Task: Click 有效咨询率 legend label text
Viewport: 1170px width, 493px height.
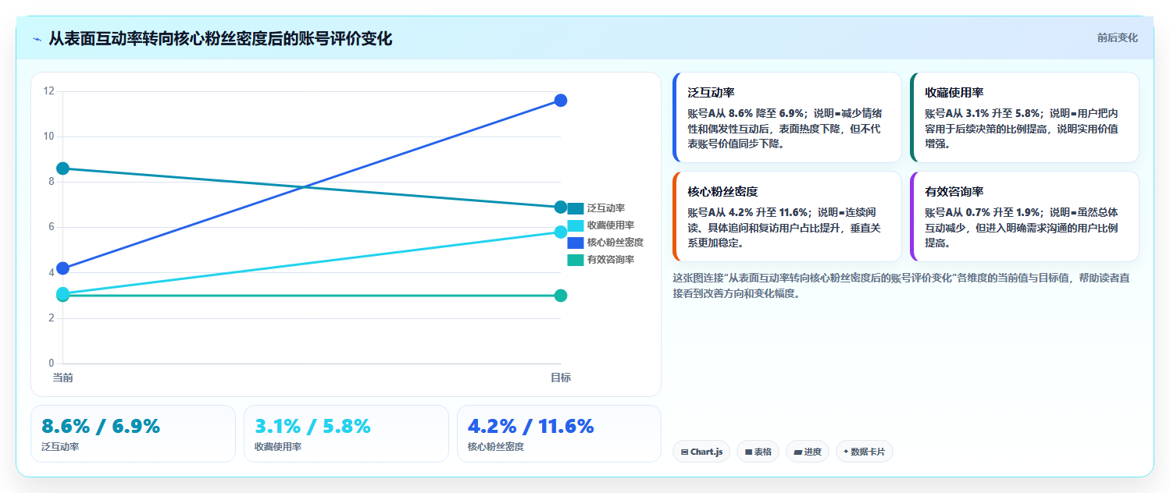Action: coord(611,260)
